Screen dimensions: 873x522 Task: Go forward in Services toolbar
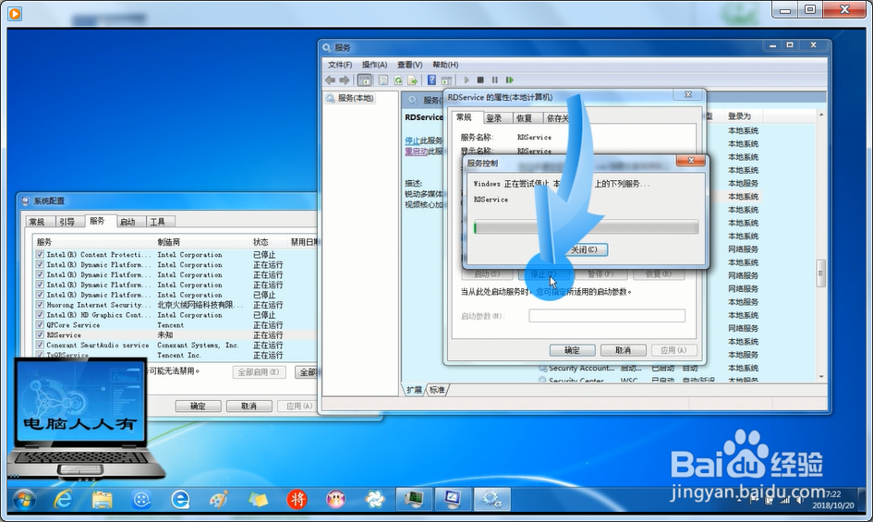tap(345, 80)
